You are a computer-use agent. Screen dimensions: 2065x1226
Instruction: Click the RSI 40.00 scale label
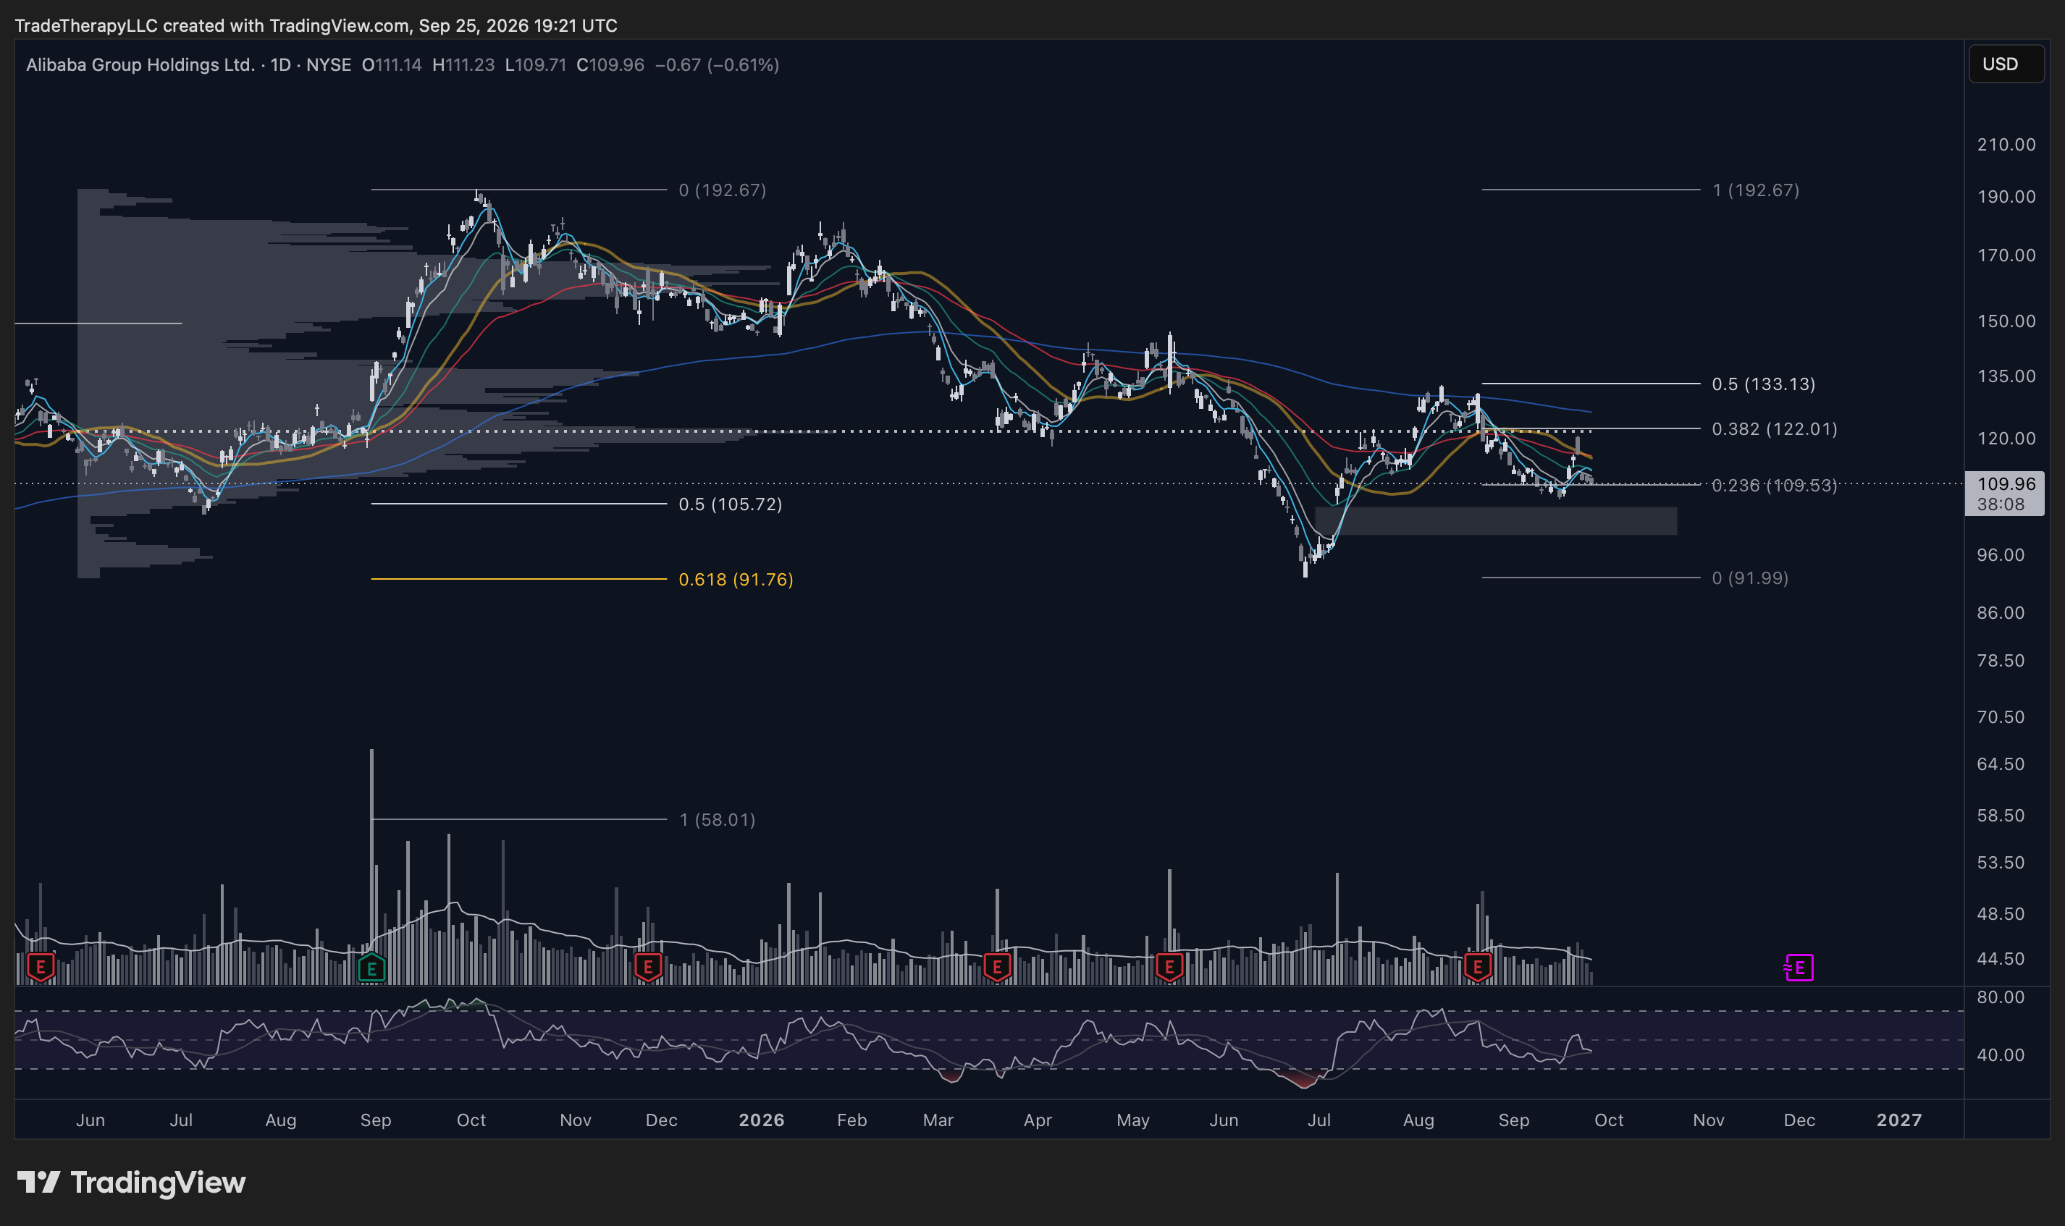pyautogui.click(x=2001, y=1055)
